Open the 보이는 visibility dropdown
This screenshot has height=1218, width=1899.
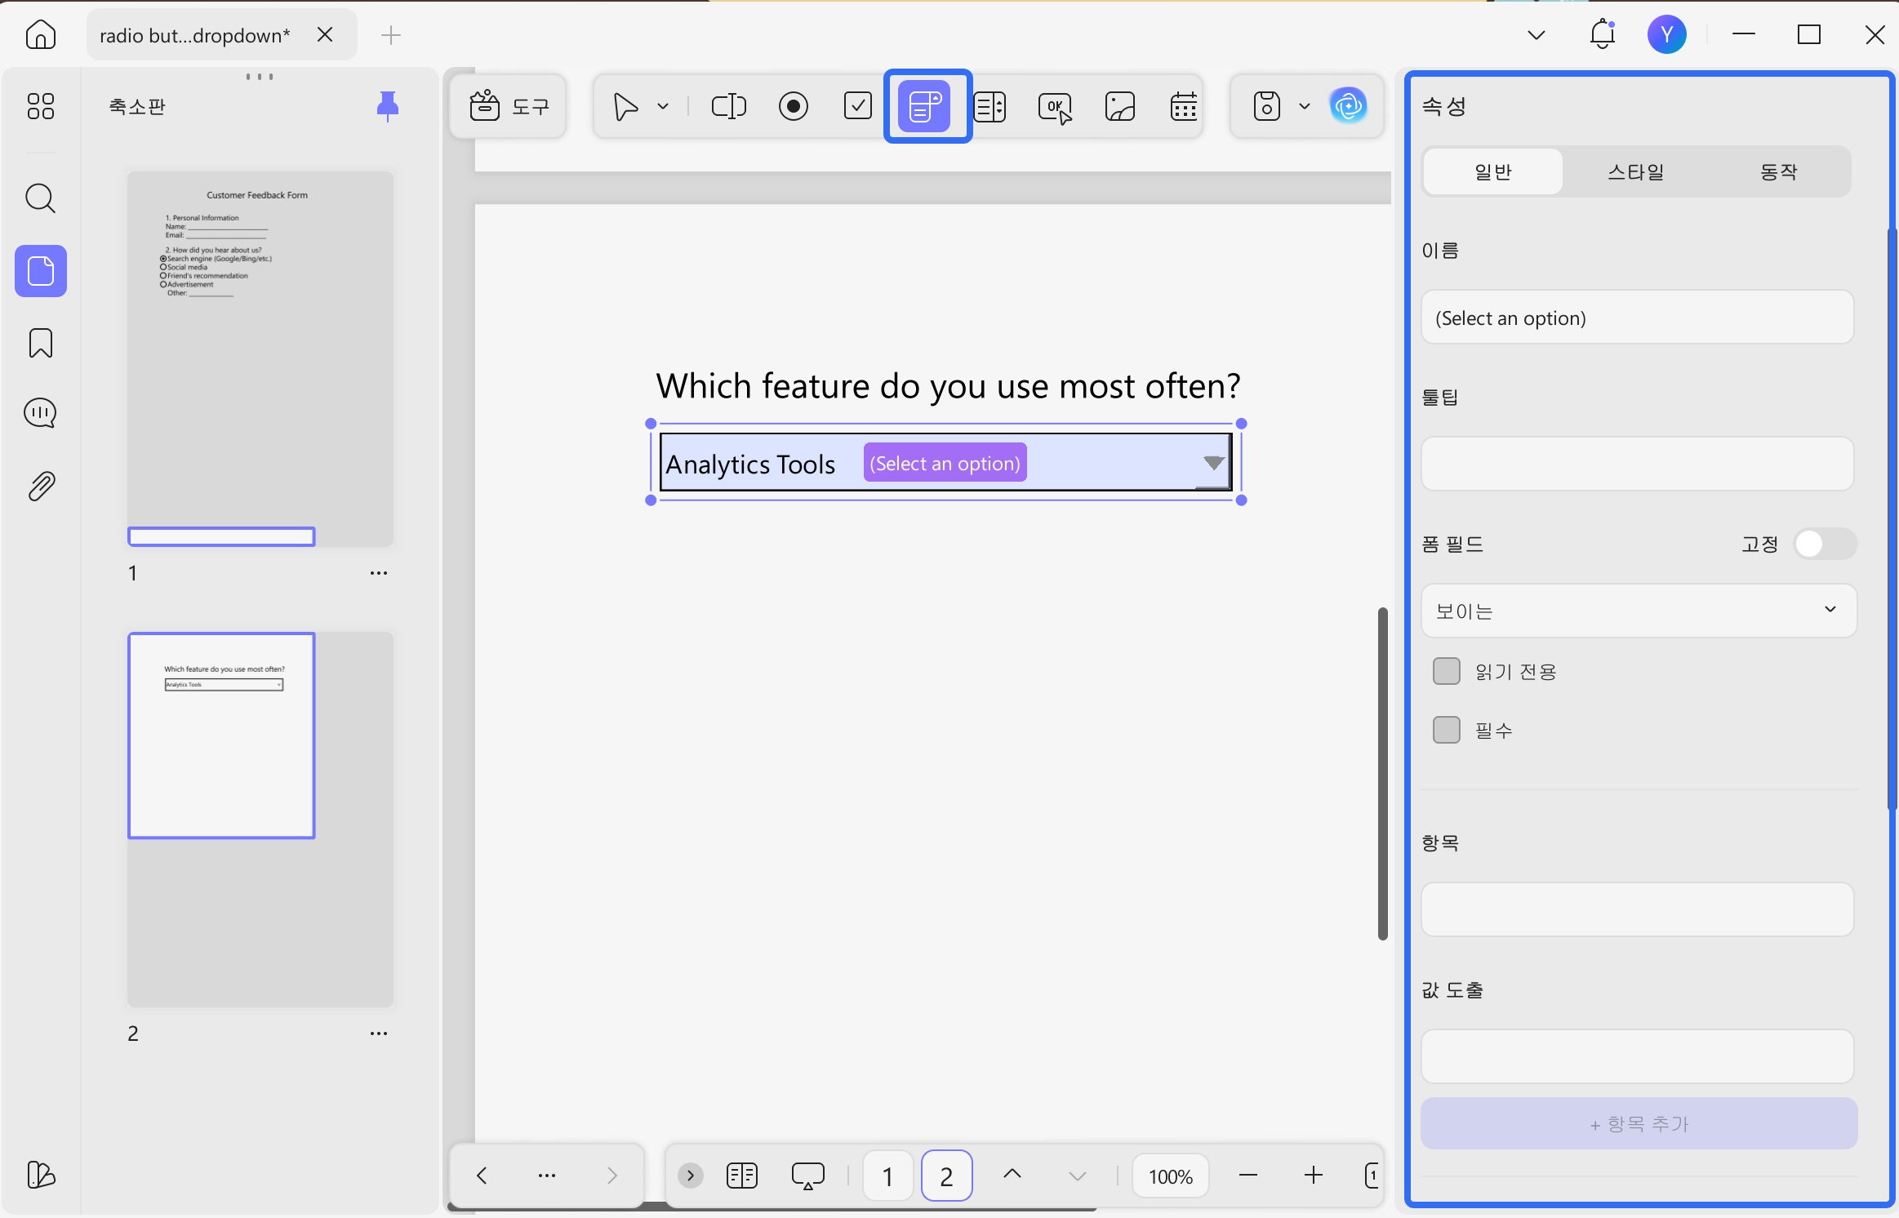(x=1638, y=610)
